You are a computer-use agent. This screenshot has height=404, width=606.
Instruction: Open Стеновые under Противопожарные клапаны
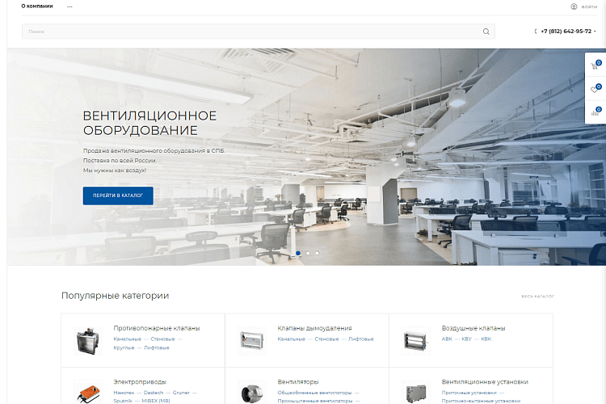tap(162, 339)
